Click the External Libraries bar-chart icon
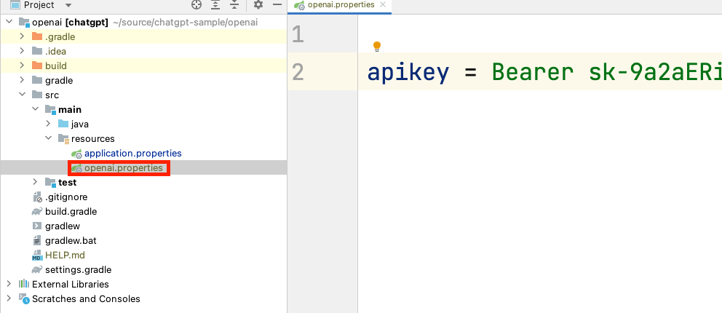The height and width of the screenshot is (313, 722). tap(24, 284)
